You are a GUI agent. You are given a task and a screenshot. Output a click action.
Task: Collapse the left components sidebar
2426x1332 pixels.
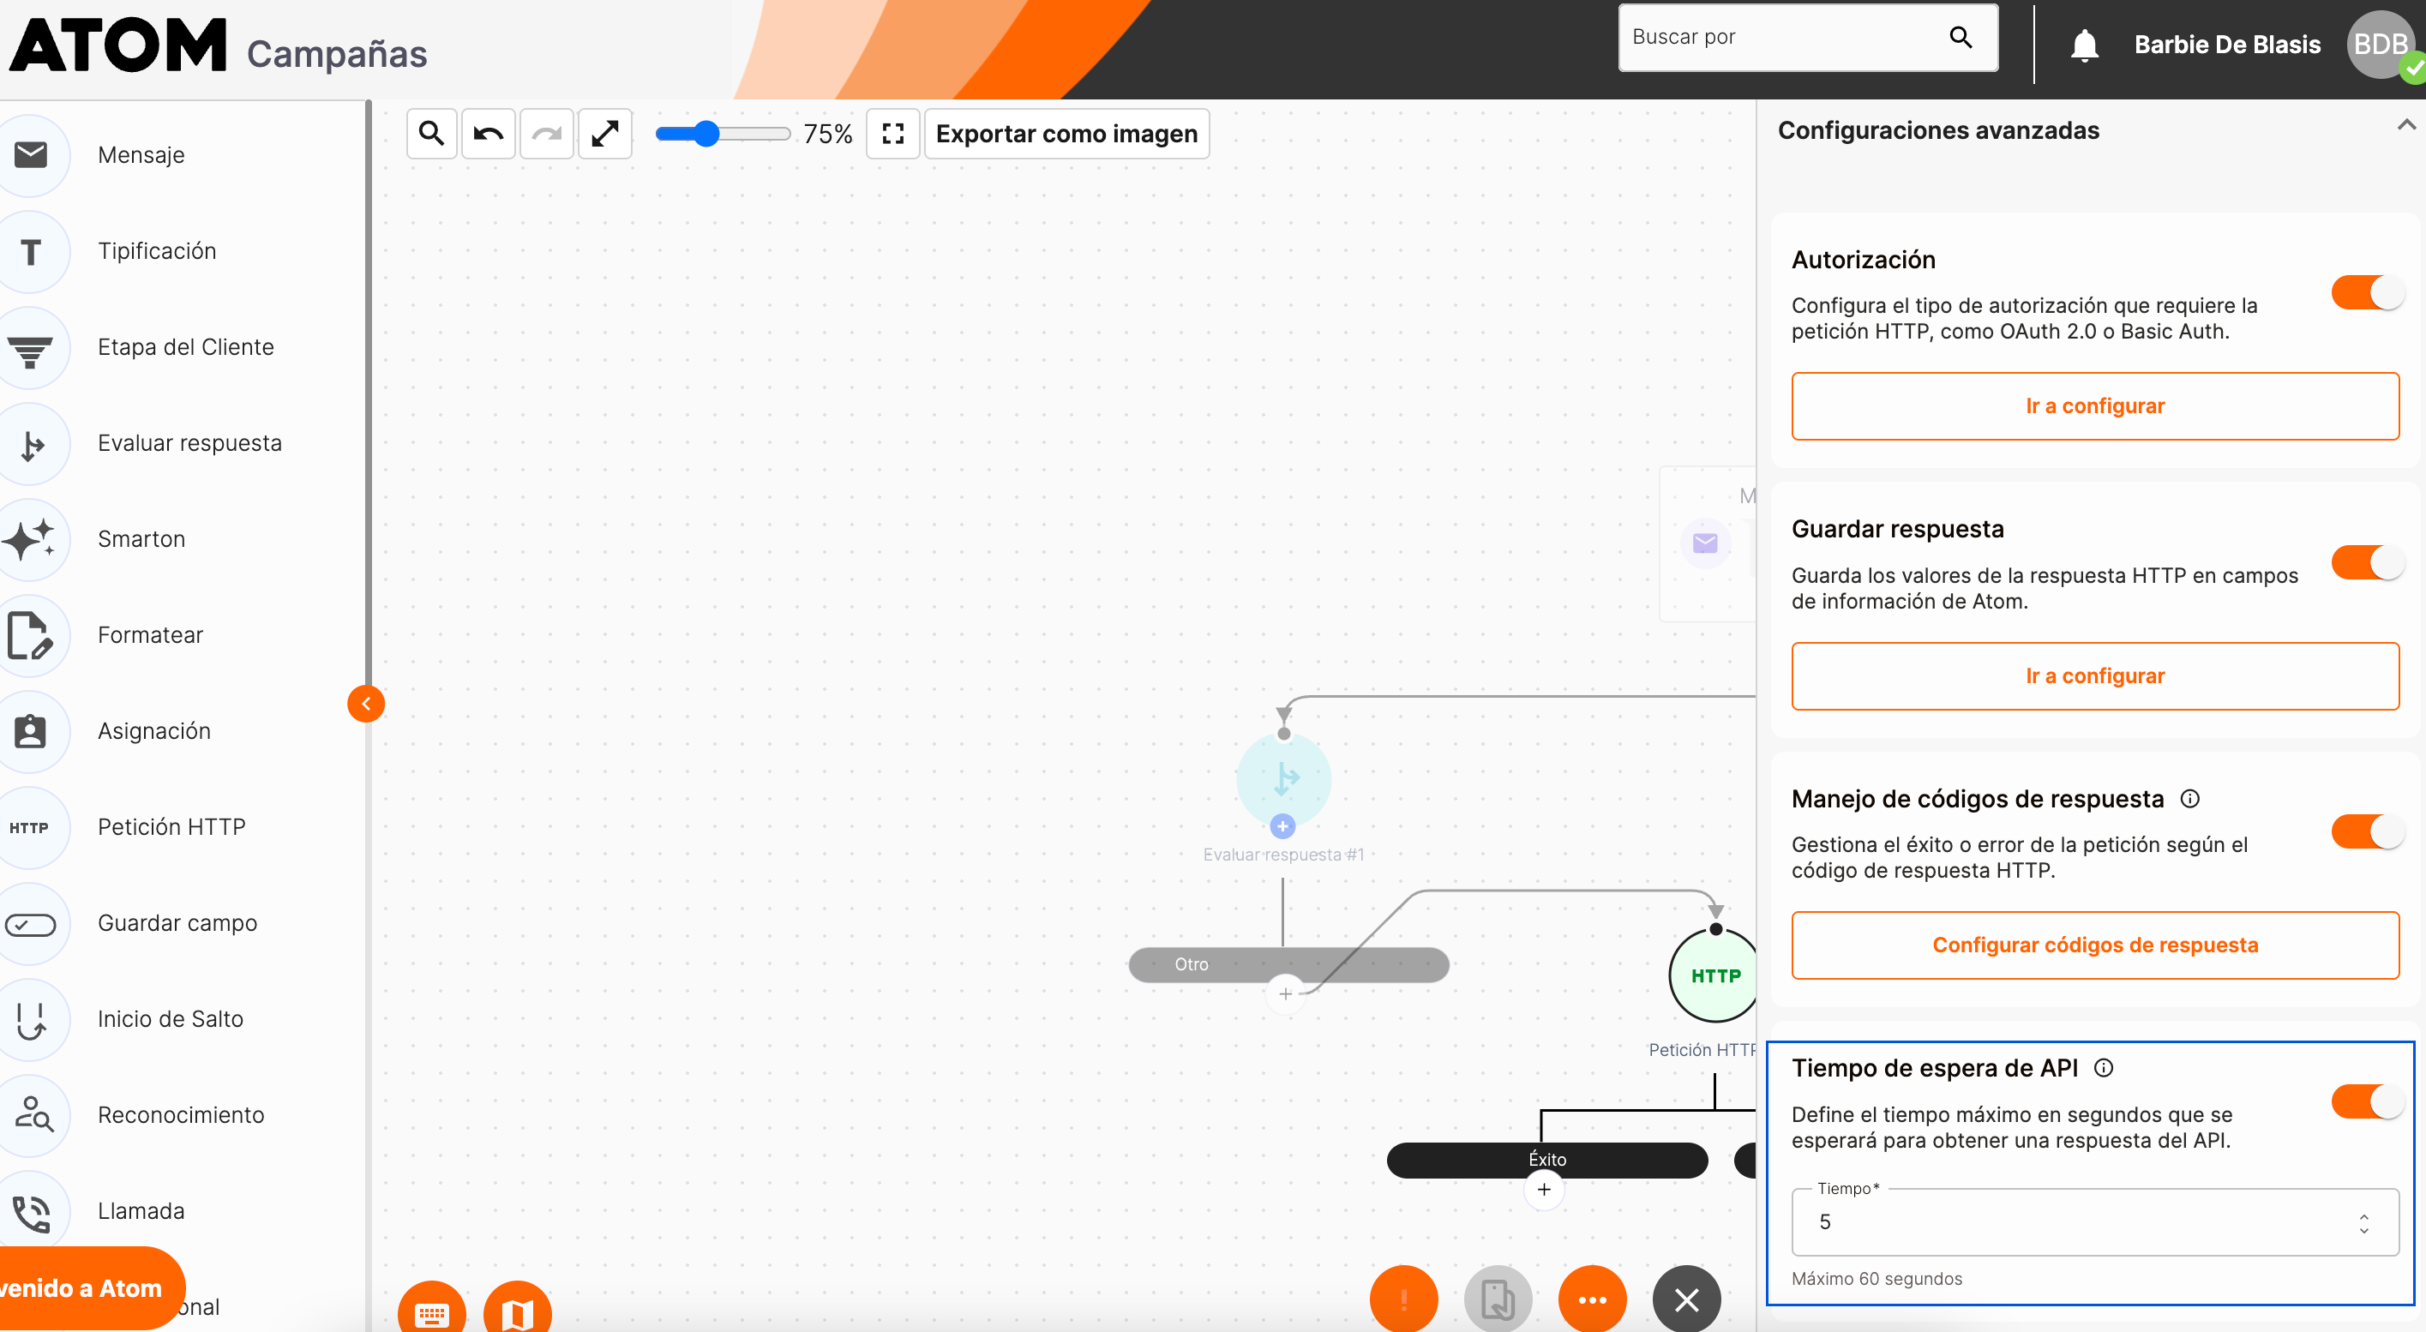point(365,704)
